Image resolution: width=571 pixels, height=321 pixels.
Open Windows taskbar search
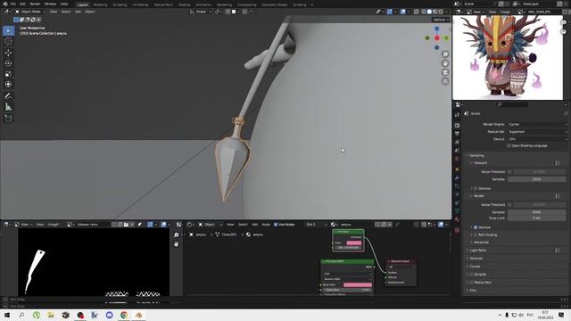coord(21,315)
